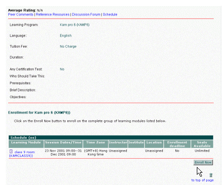Open the Peer Comments link
This screenshot has width=222, height=185.
point(21,14)
